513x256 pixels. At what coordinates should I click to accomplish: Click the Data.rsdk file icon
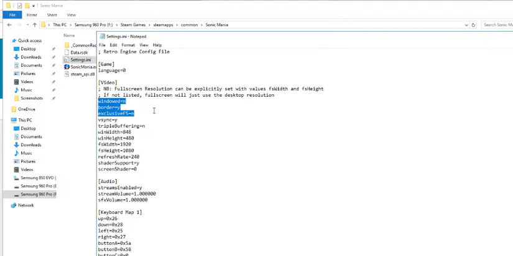point(67,53)
